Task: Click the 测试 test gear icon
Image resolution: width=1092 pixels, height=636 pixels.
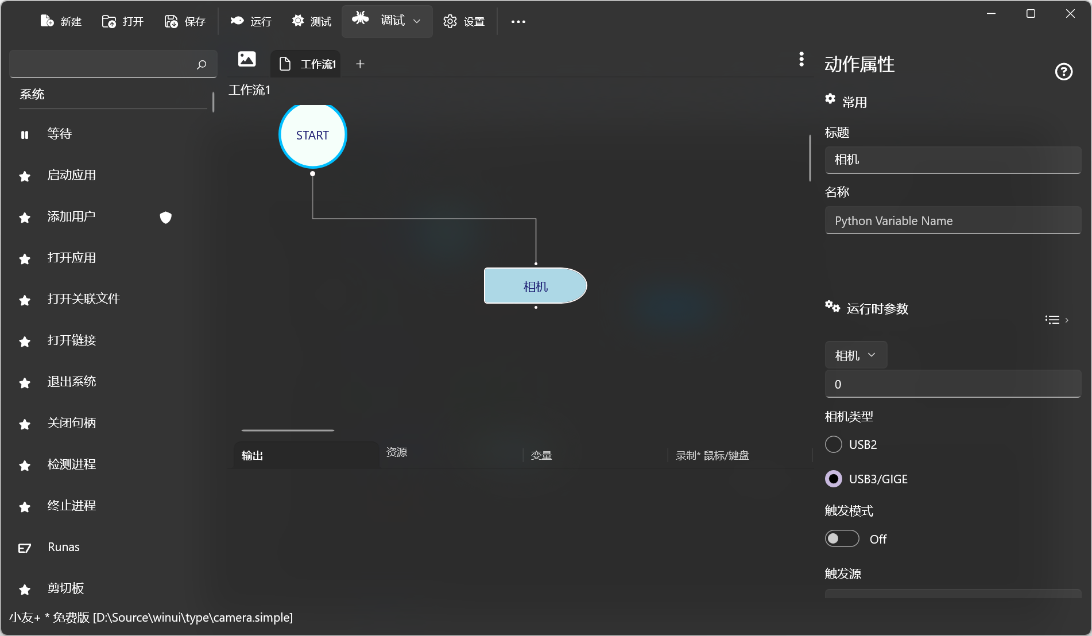Action: (x=297, y=21)
